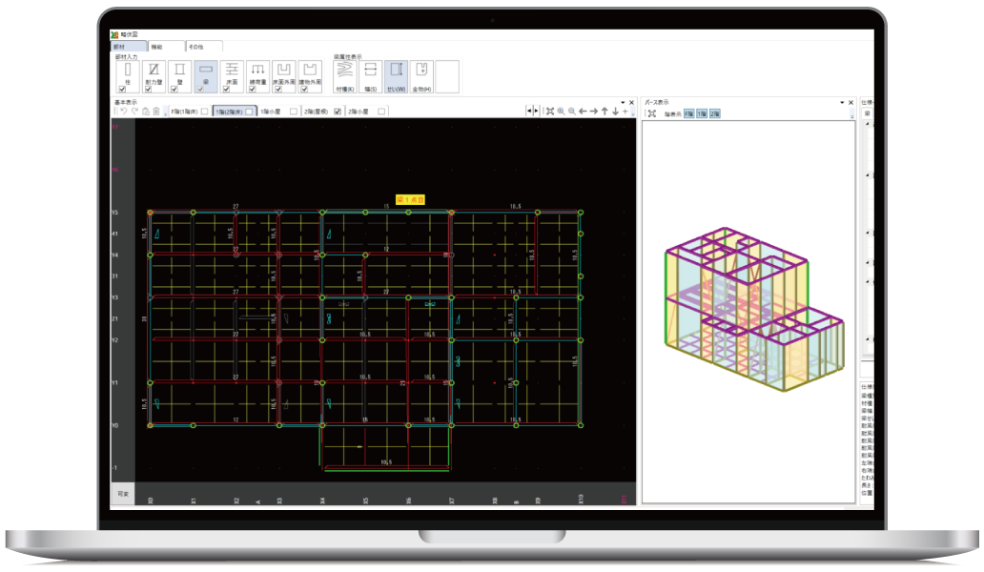984x572 pixels.
Task: Select the 柱 (column) member input tool
Action: (x=127, y=71)
